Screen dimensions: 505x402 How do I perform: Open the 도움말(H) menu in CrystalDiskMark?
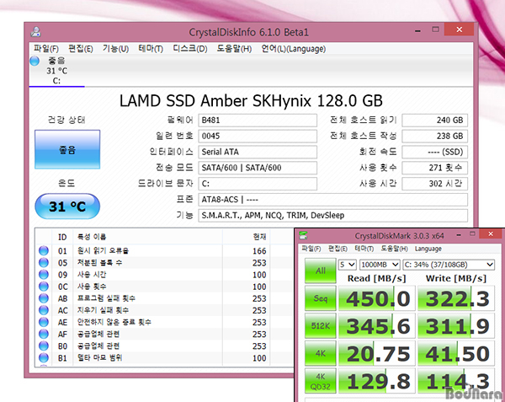[x=394, y=249]
